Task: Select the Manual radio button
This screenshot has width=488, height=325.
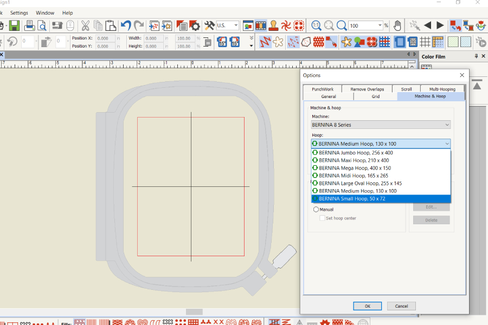Action: point(316,210)
